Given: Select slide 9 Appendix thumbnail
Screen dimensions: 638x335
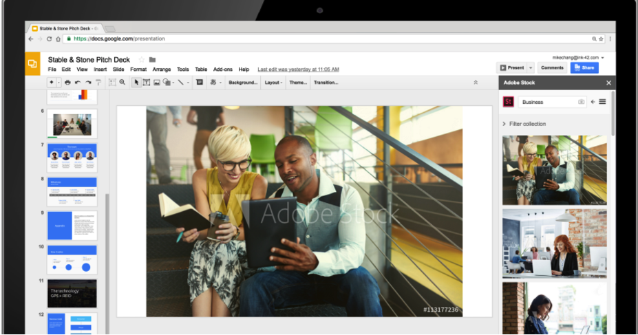Looking at the screenshot, I should click(72, 226).
